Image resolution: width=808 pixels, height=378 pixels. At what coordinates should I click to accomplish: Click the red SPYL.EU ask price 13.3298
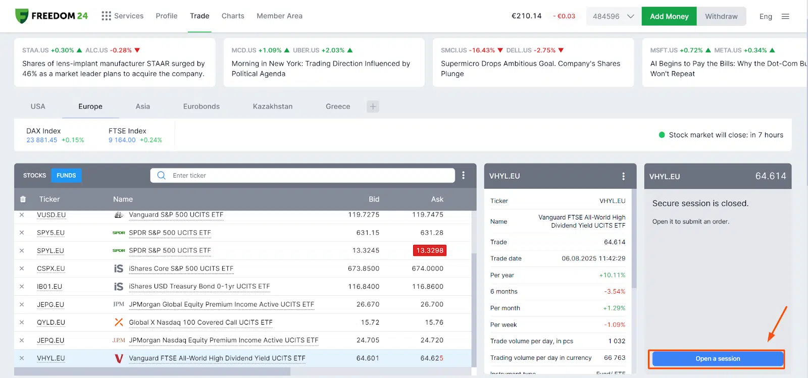tap(430, 250)
